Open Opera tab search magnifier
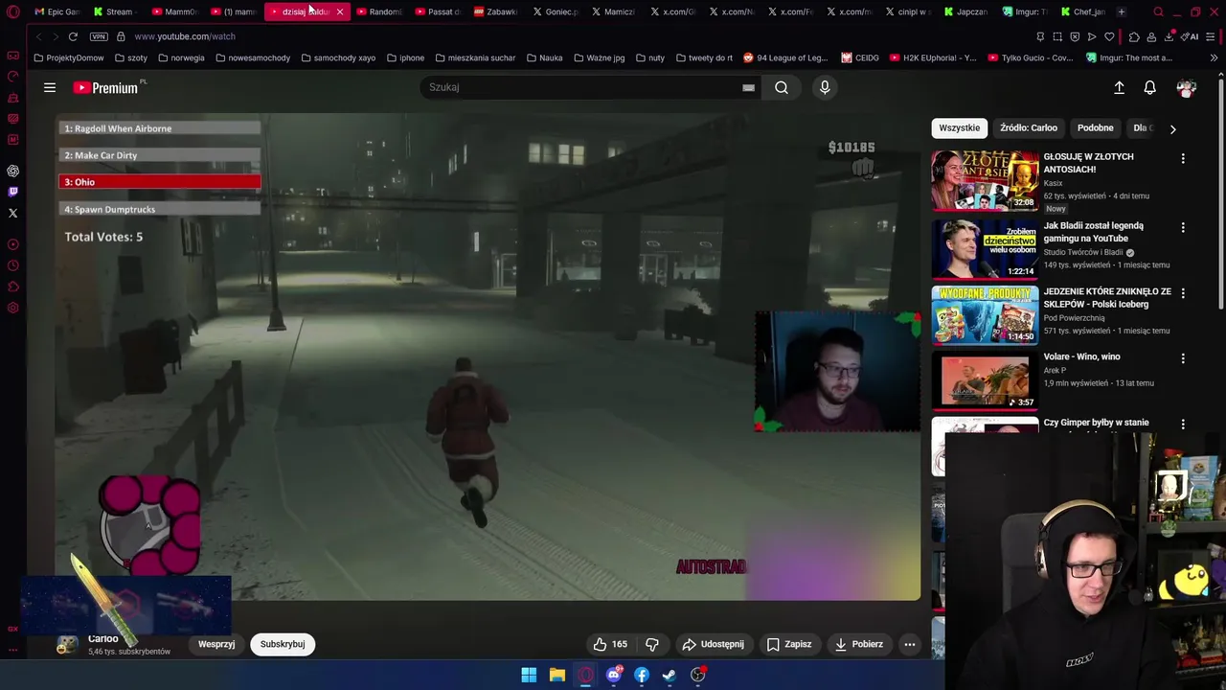1226x690 pixels. (x=1158, y=11)
